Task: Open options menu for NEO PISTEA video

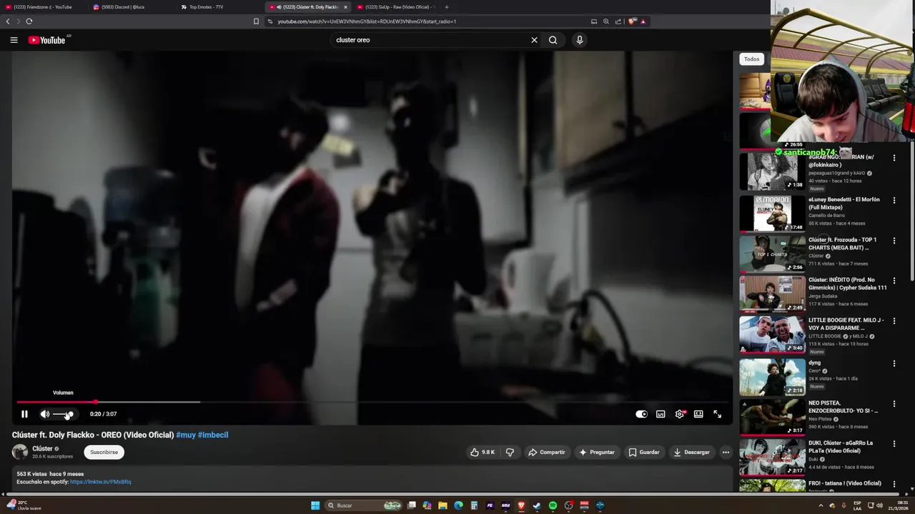Action: pyautogui.click(x=894, y=404)
